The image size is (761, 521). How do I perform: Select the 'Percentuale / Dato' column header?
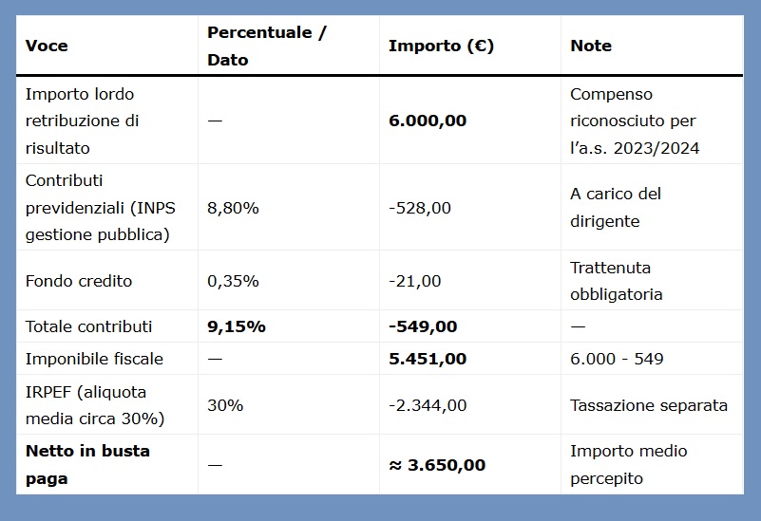pos(266,46)
